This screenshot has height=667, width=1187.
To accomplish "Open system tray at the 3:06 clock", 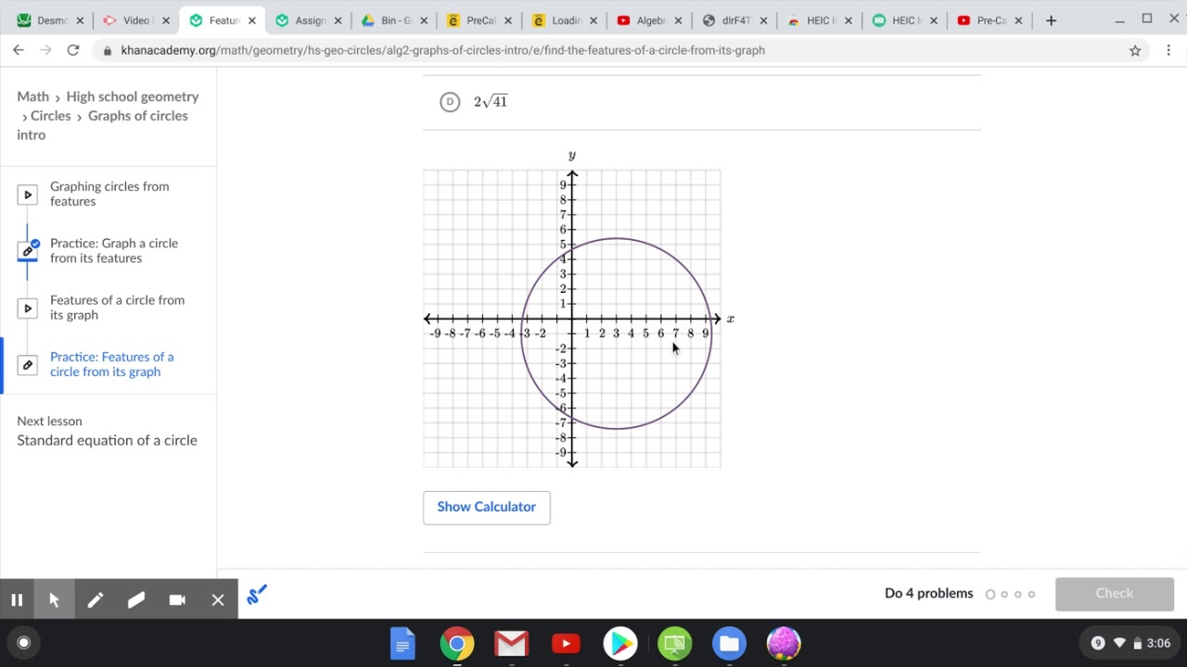I will tap(1158, 643).
